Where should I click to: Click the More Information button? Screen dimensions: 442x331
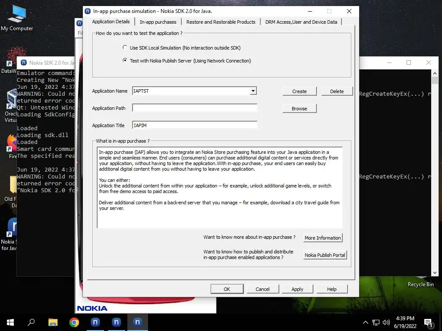coord(323,238)
